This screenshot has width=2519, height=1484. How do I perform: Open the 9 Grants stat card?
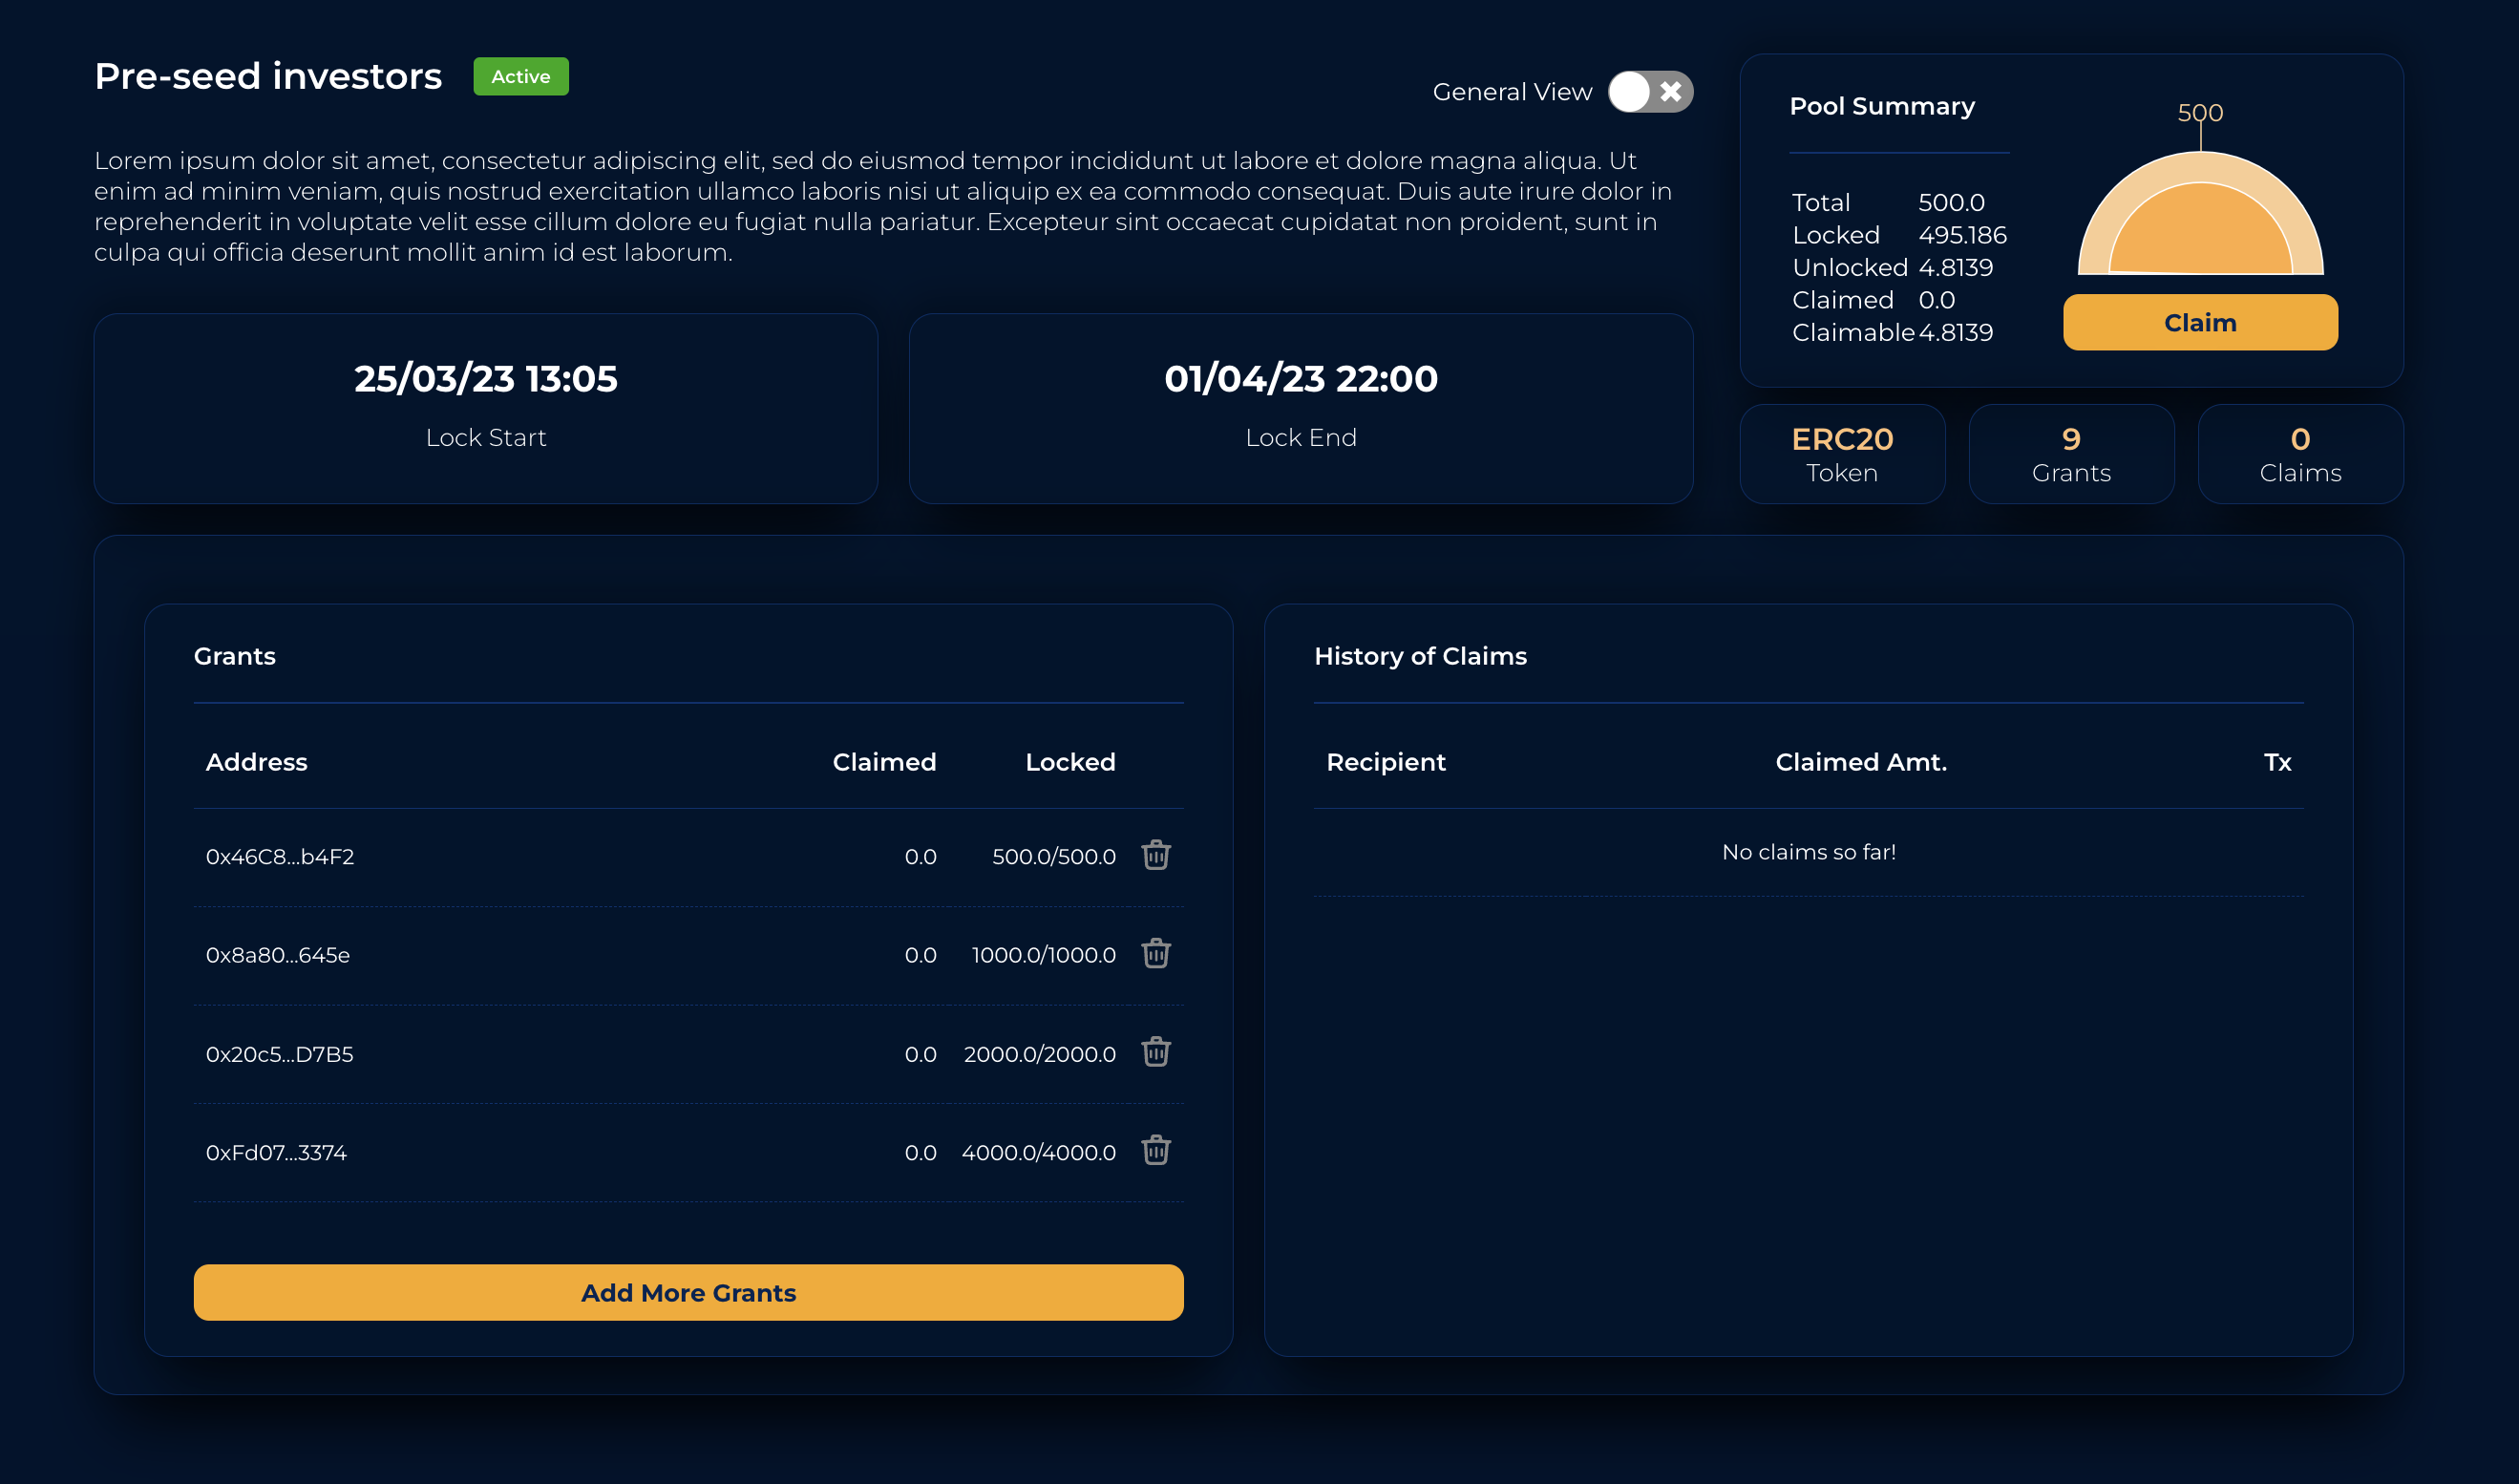tap(2070, 454)
